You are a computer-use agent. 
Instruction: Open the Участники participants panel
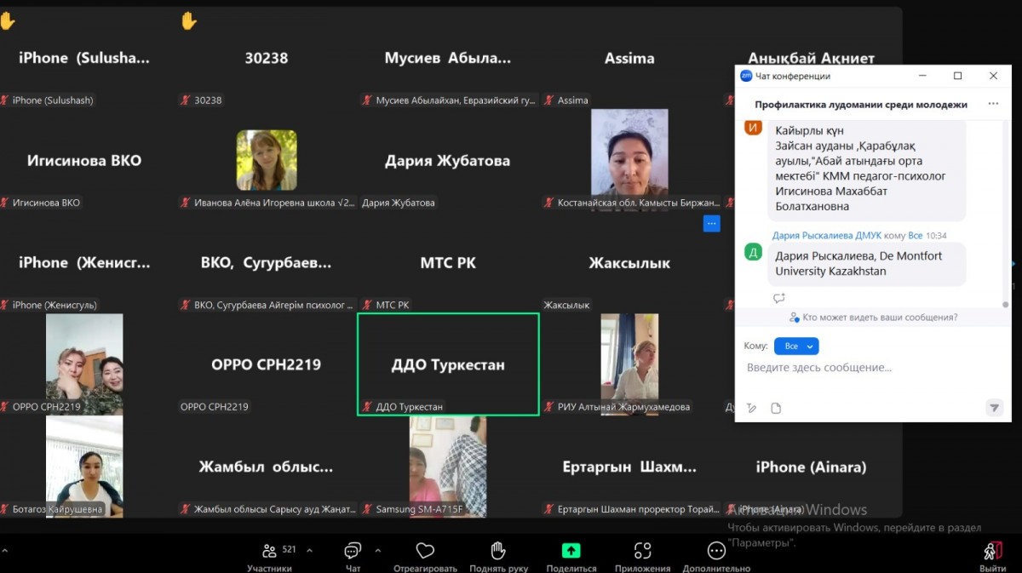(269, 552)
